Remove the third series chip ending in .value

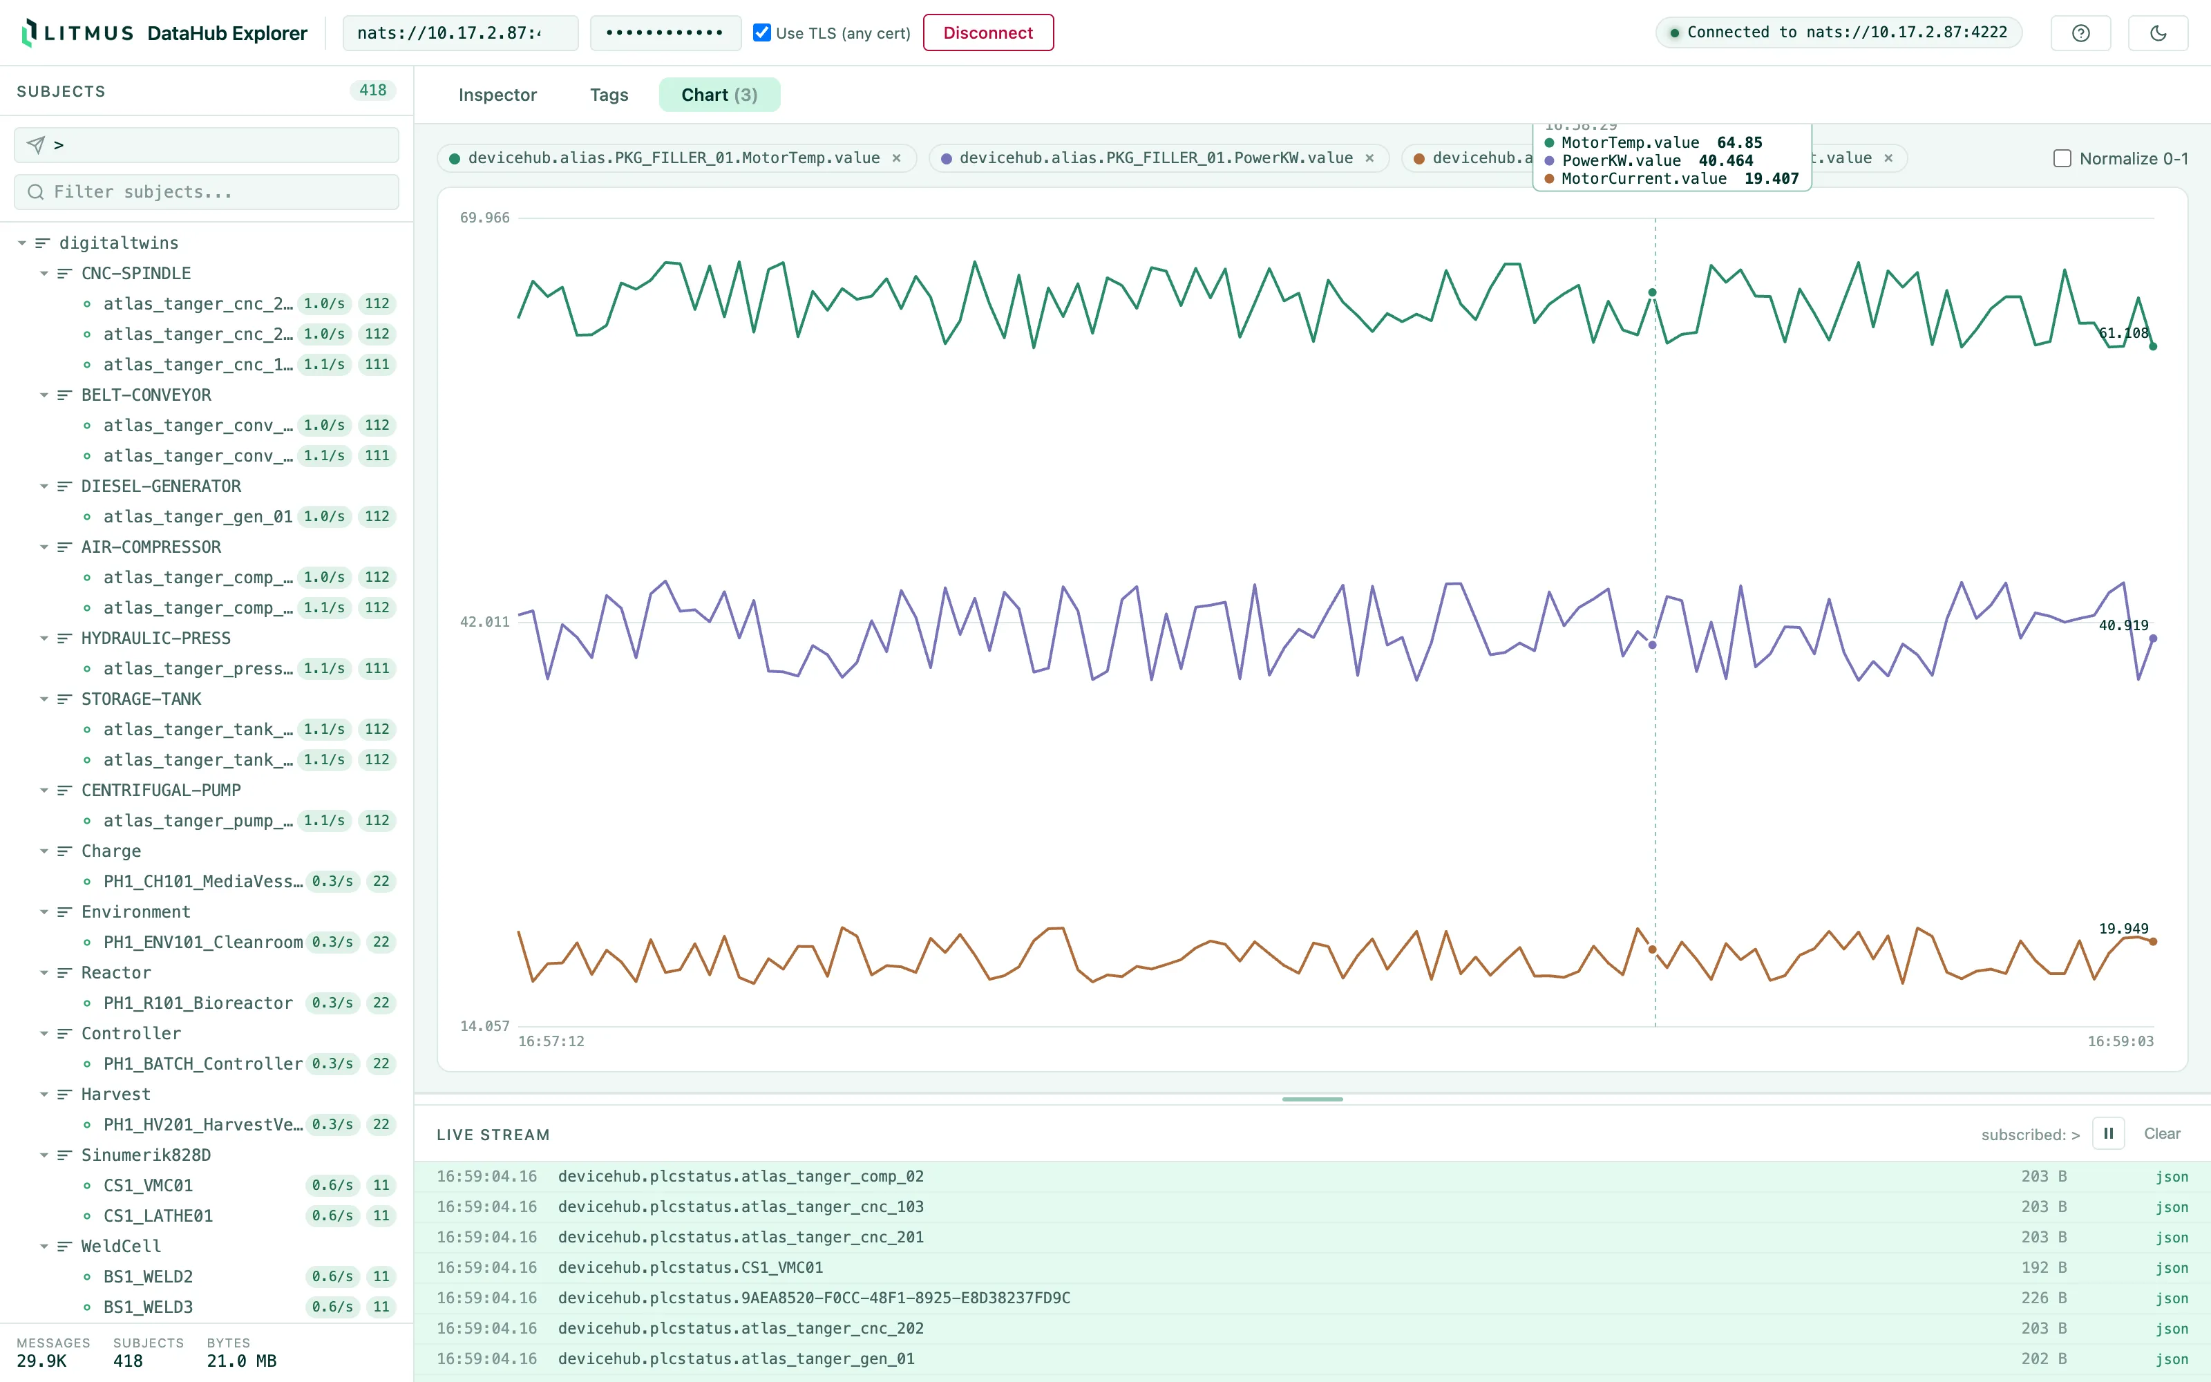1888,158
